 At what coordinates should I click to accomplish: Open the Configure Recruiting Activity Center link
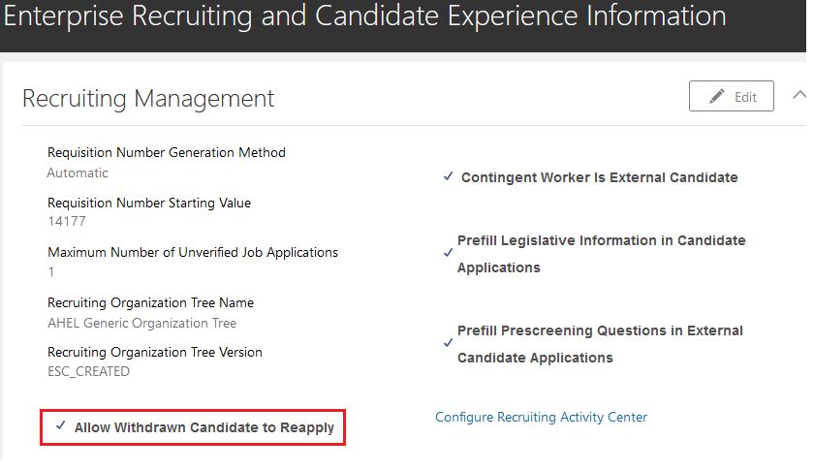click(541, 417)
